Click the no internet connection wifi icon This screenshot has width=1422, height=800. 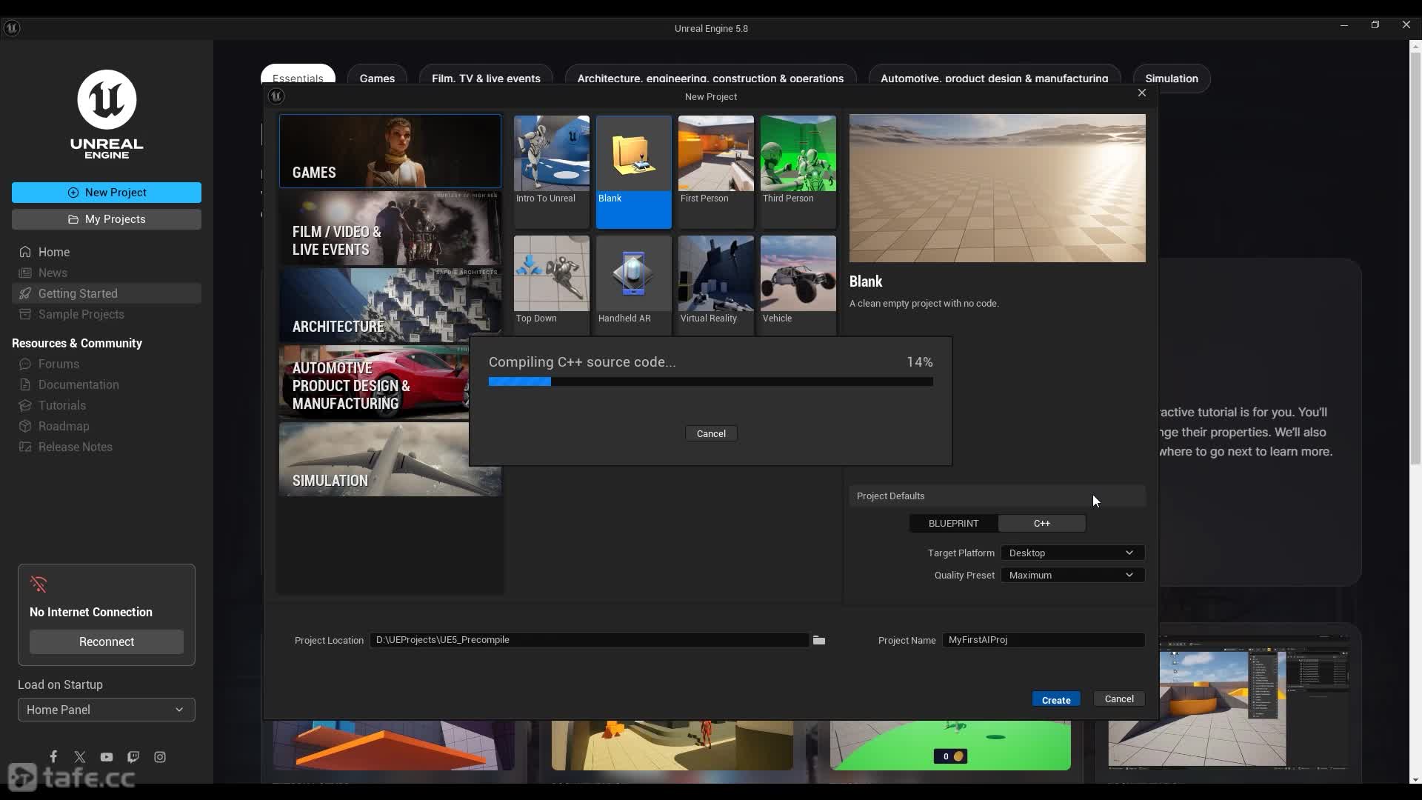click(x=39, y=584)
